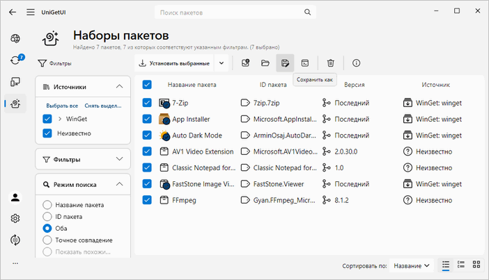Uncheck the Неизвестно source checkbox
The image size is (489, 280).
[47, 133]
